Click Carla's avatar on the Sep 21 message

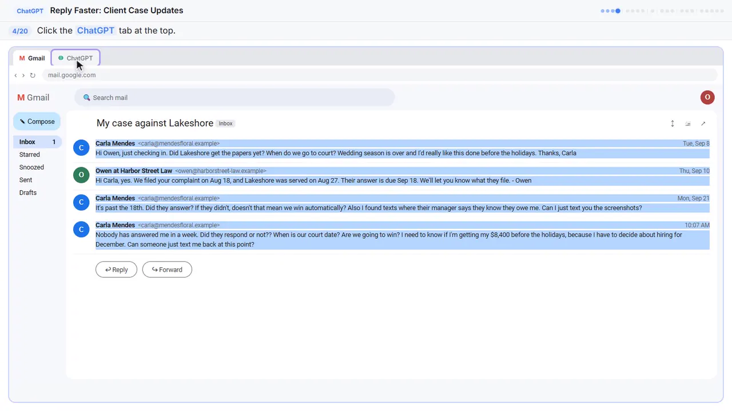pyautogui.click(x=81, y=203)
